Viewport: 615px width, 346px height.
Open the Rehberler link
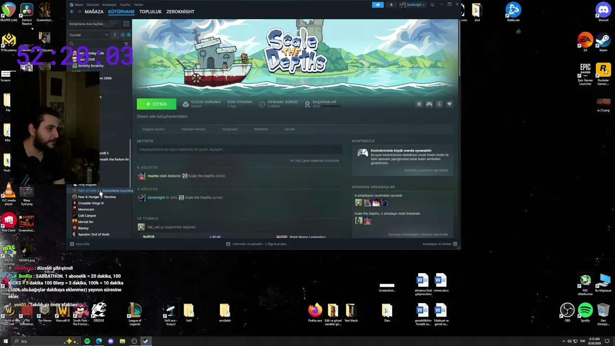tap(261, 129)
